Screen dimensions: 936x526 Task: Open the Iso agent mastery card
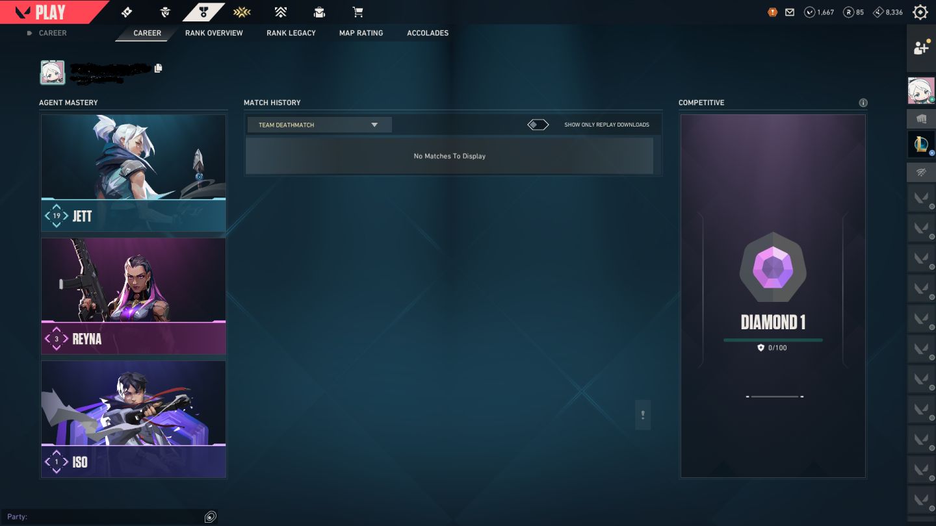[x=133, y=420]
